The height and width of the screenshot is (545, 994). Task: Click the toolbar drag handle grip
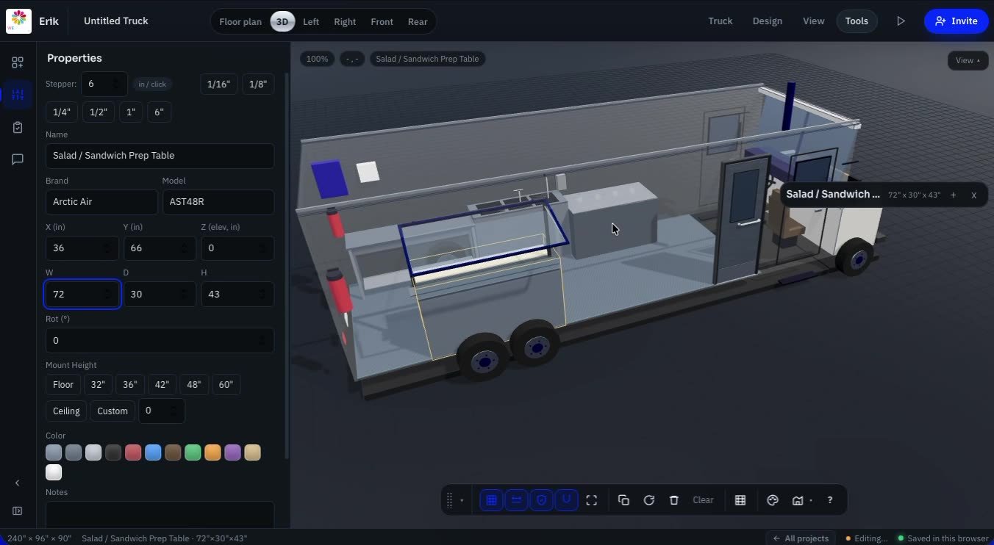tap(449, 500)
